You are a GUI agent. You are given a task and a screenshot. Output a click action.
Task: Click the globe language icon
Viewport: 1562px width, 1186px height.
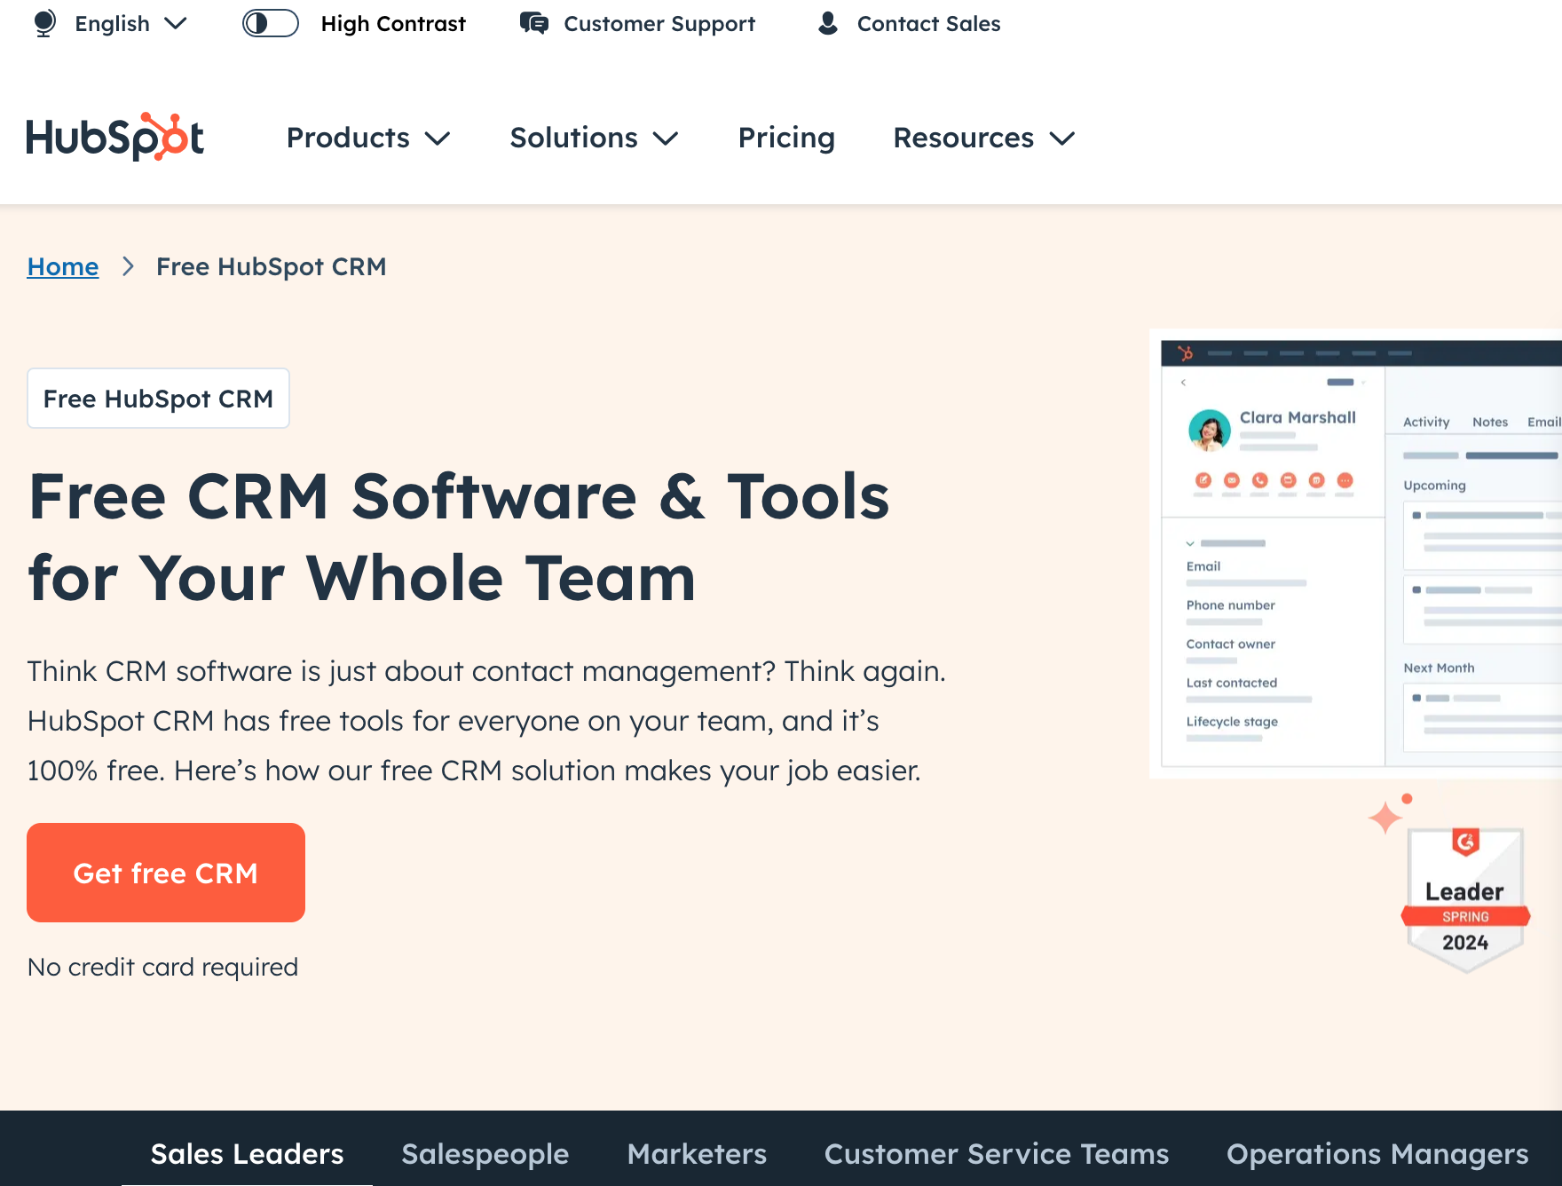point(44,23)
